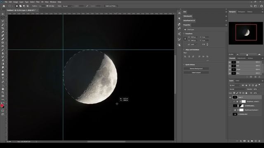Select the Move tool
Viewport: 264px width, 148px height.
point(3,14)
